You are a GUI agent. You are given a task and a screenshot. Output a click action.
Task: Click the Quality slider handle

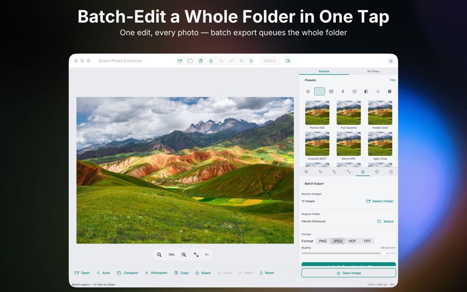[384, 253]
